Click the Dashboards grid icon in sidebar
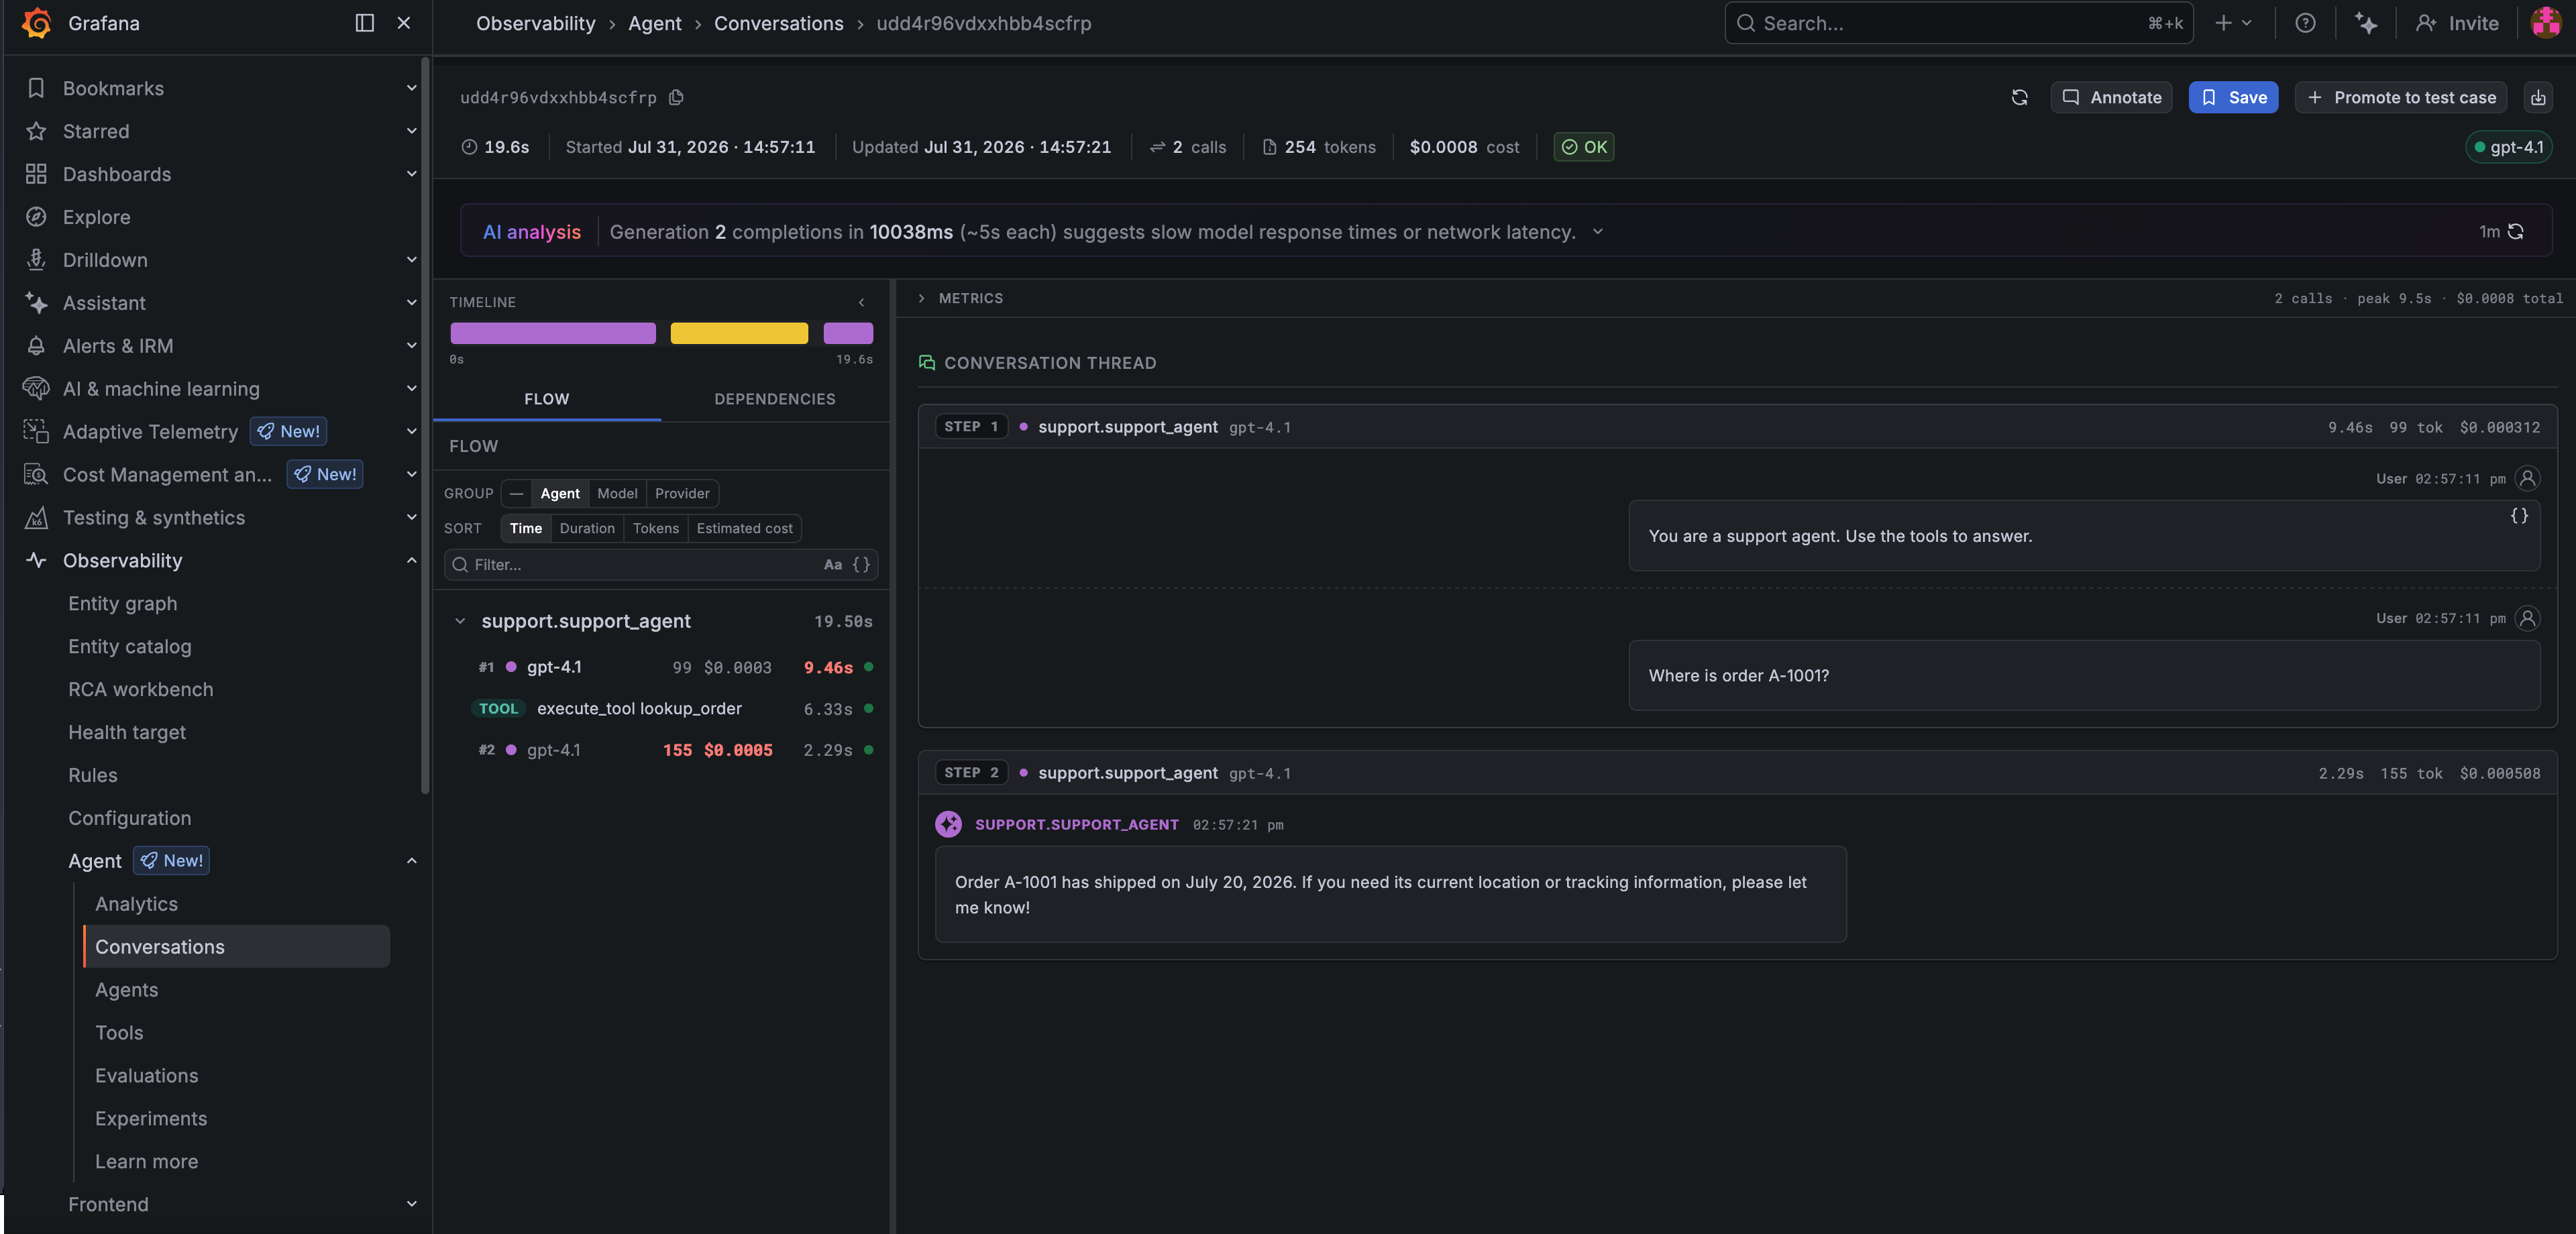The height and width of the screenshot is (1234, 2576). (x=36, y=174)
